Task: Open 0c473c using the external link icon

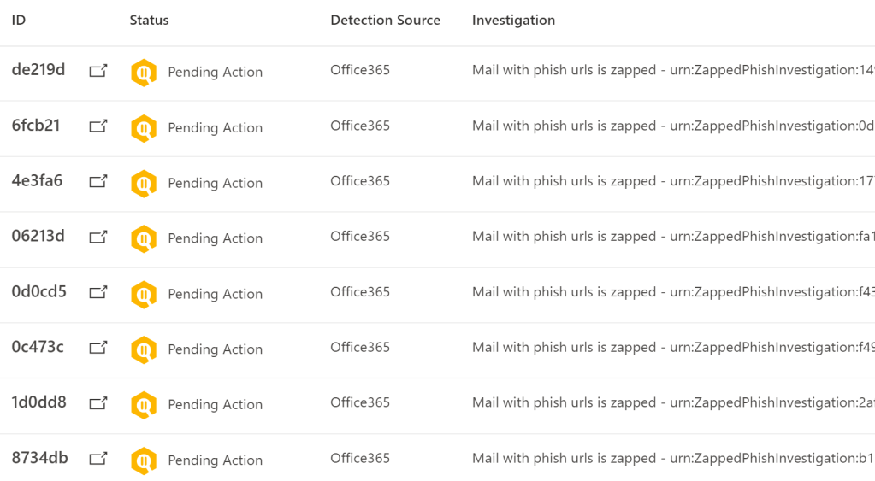Action: 98,348
